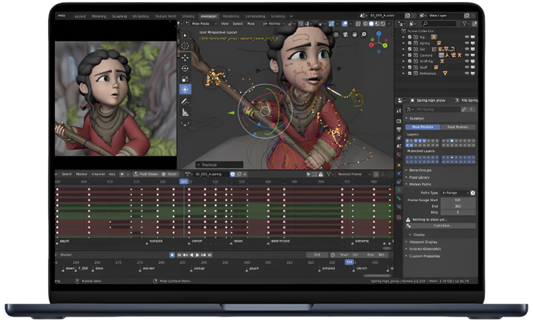The width and height of the screenshot is (533, 324).
Task: Click the mesh triangle icon next to Reference
Action: click(445, 73)
